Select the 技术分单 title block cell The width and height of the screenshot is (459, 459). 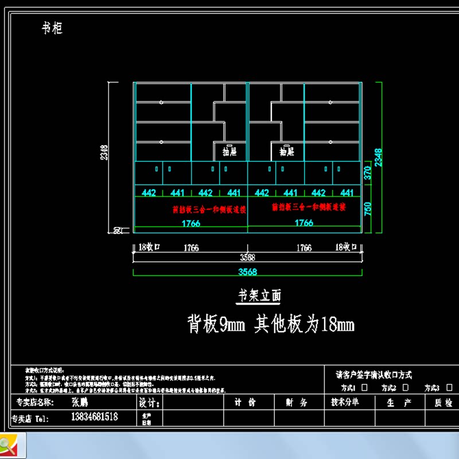(x=345, y=402)
